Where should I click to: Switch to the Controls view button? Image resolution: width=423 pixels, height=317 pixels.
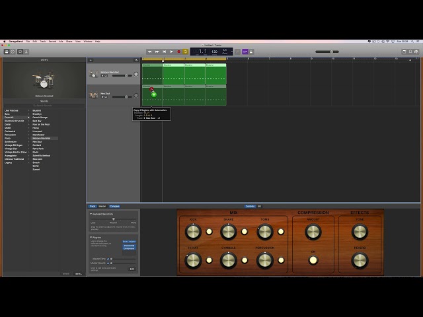[250, 206]
